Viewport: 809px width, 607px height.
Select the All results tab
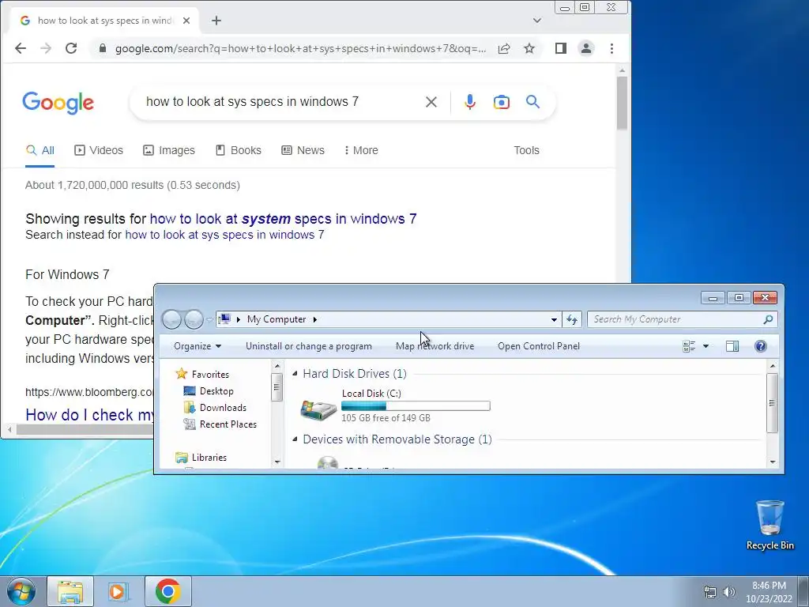(x=40, y=150)
